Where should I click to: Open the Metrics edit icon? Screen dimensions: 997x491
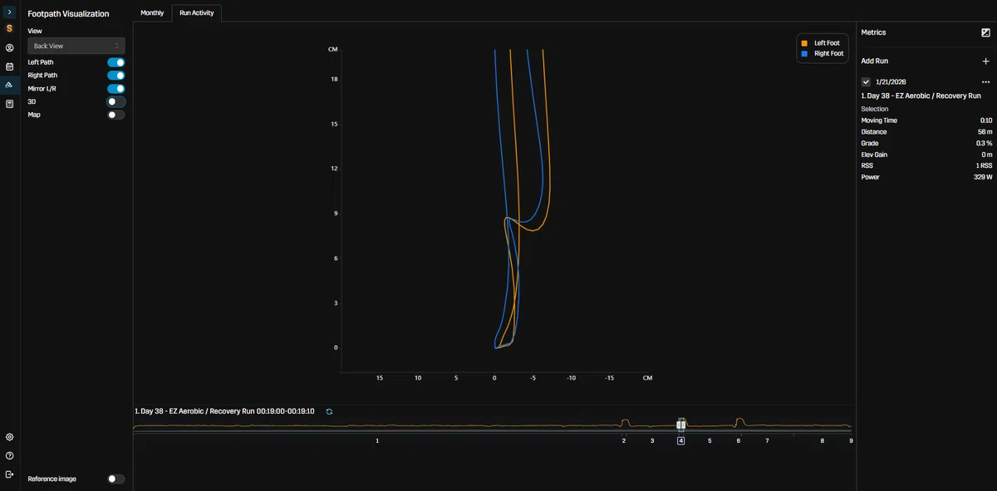click(985, 32)
